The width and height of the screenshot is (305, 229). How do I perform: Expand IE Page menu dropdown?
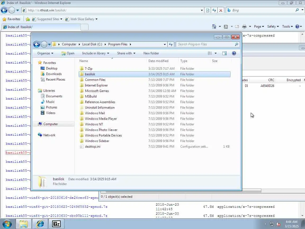pos(259,27)
